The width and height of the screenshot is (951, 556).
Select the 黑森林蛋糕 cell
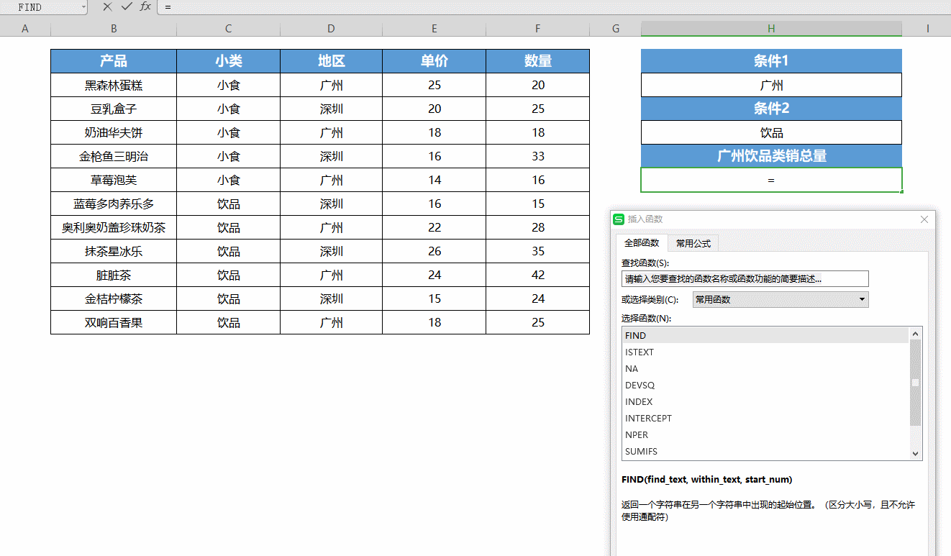click(x=114, y=85)
